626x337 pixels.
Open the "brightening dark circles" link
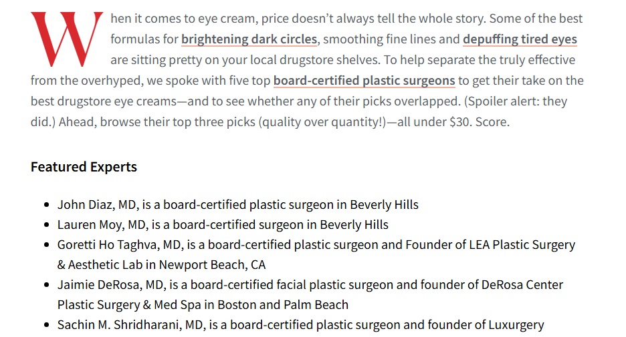pos(249,39)
